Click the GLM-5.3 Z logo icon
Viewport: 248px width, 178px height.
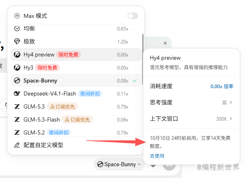point(17,106)
